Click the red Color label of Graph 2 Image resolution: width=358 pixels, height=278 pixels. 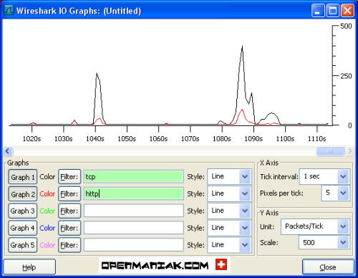click(x=47, y=193)
